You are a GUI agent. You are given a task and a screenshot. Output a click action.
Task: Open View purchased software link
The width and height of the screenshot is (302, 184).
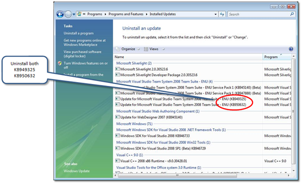coord(83,54)
